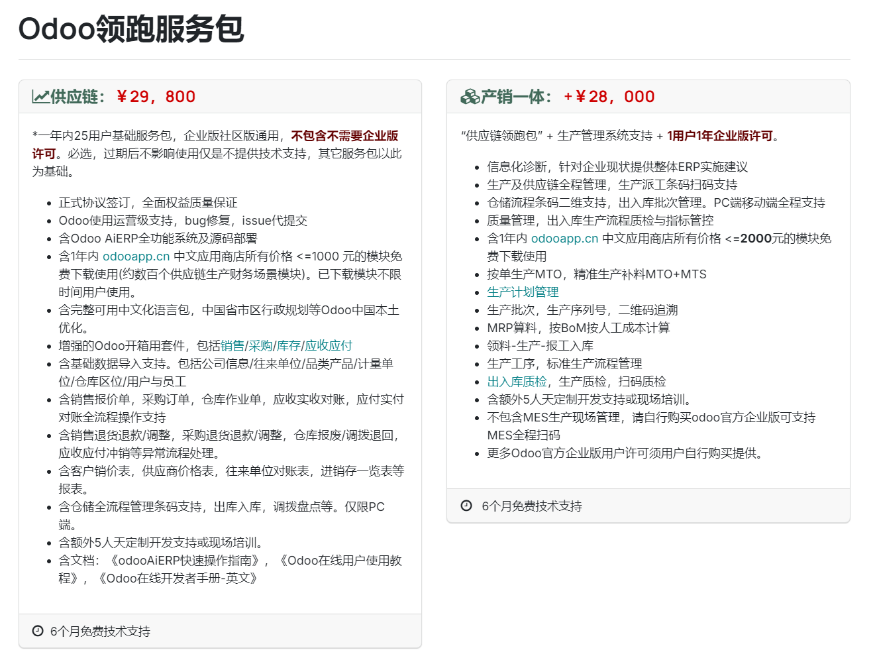This screenshot has width=873, height=666.
Task: Click 生产批次，生产序列号 list item
Action: point(582,310)
